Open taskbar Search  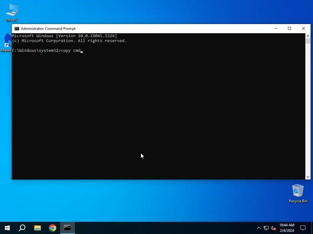[x=22, y=228]
